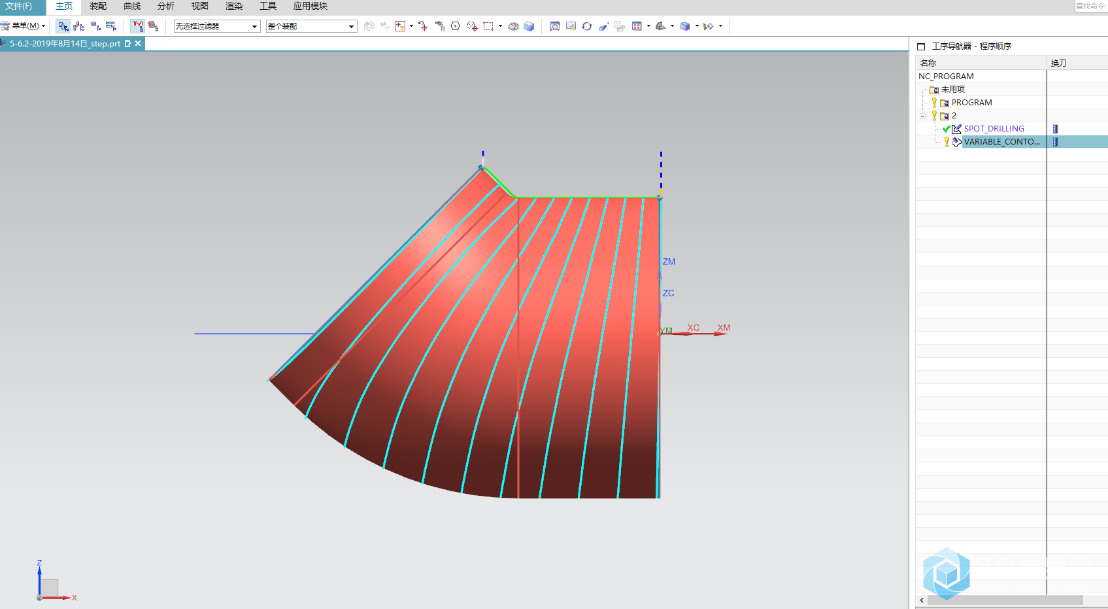This screenshot has height=609, width=1108.
Task: Click the greyed arrow funnel filter icon
Action: click(x=385, y=26)
